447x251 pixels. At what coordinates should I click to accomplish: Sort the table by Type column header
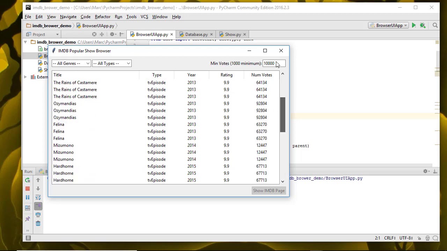(x=157, y=75)
